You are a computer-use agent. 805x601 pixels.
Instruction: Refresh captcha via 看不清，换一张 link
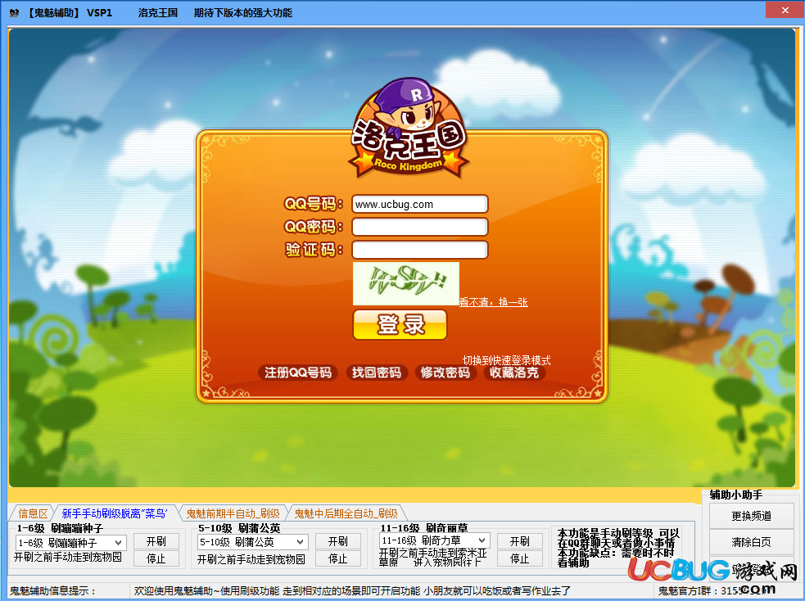493,302
